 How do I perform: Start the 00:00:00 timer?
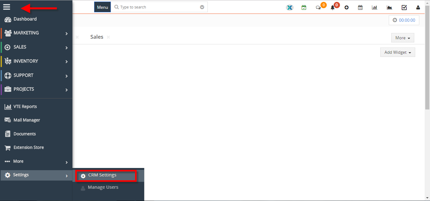[x=404, y=20]
